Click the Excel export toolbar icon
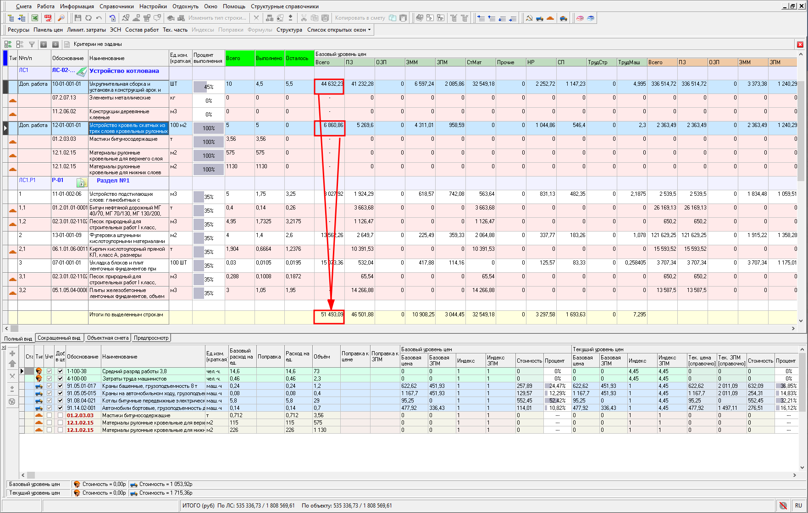 (x=35, y=18)
